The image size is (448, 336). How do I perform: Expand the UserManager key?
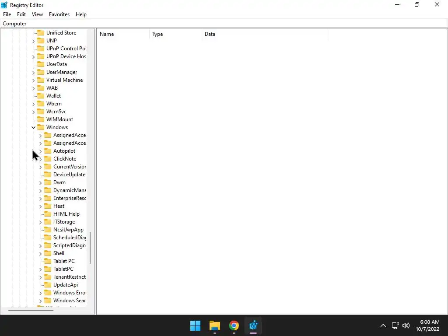click(33, 72)
